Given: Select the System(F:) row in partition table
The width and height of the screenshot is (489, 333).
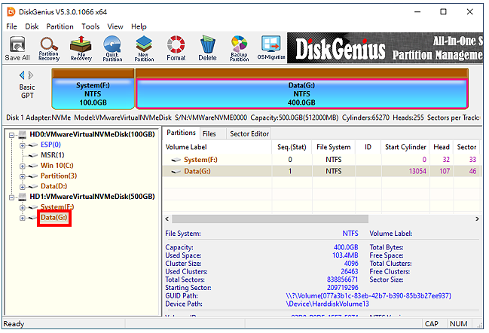Looking at the screenshot, I should 321,160.
